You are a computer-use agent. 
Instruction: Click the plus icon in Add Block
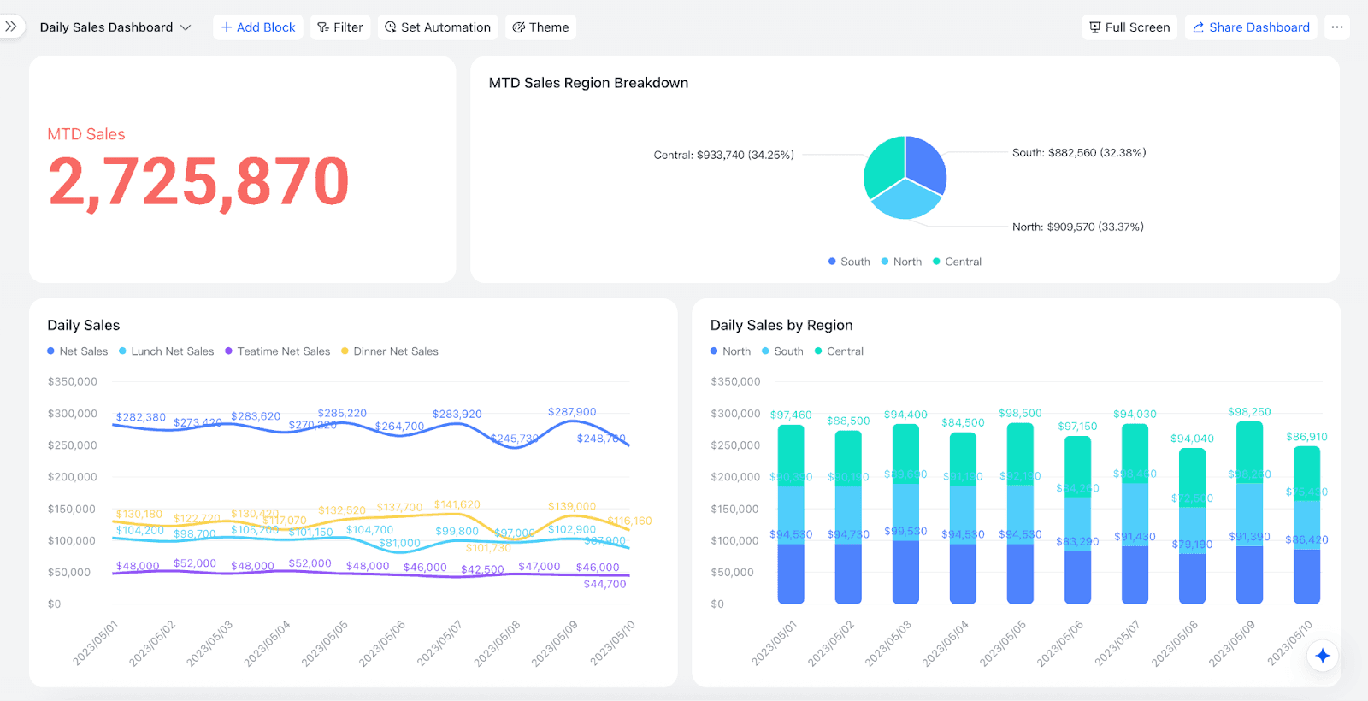227,27
